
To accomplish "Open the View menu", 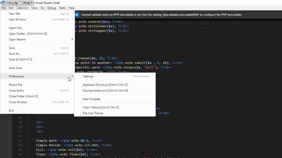I will point(34,8).
